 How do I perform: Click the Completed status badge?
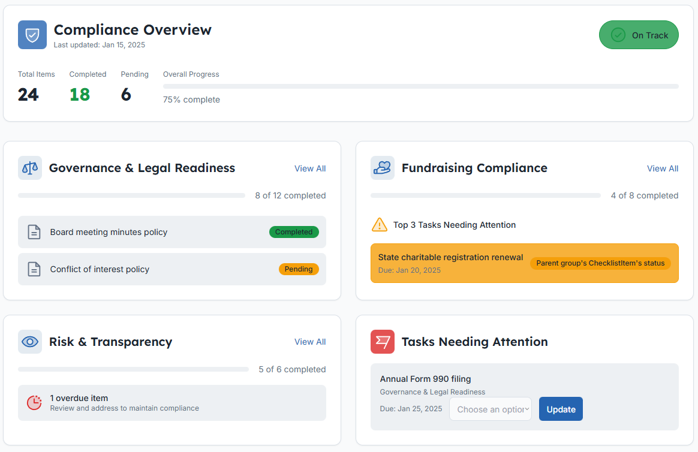pyautogui.click(x=294, y=232)
